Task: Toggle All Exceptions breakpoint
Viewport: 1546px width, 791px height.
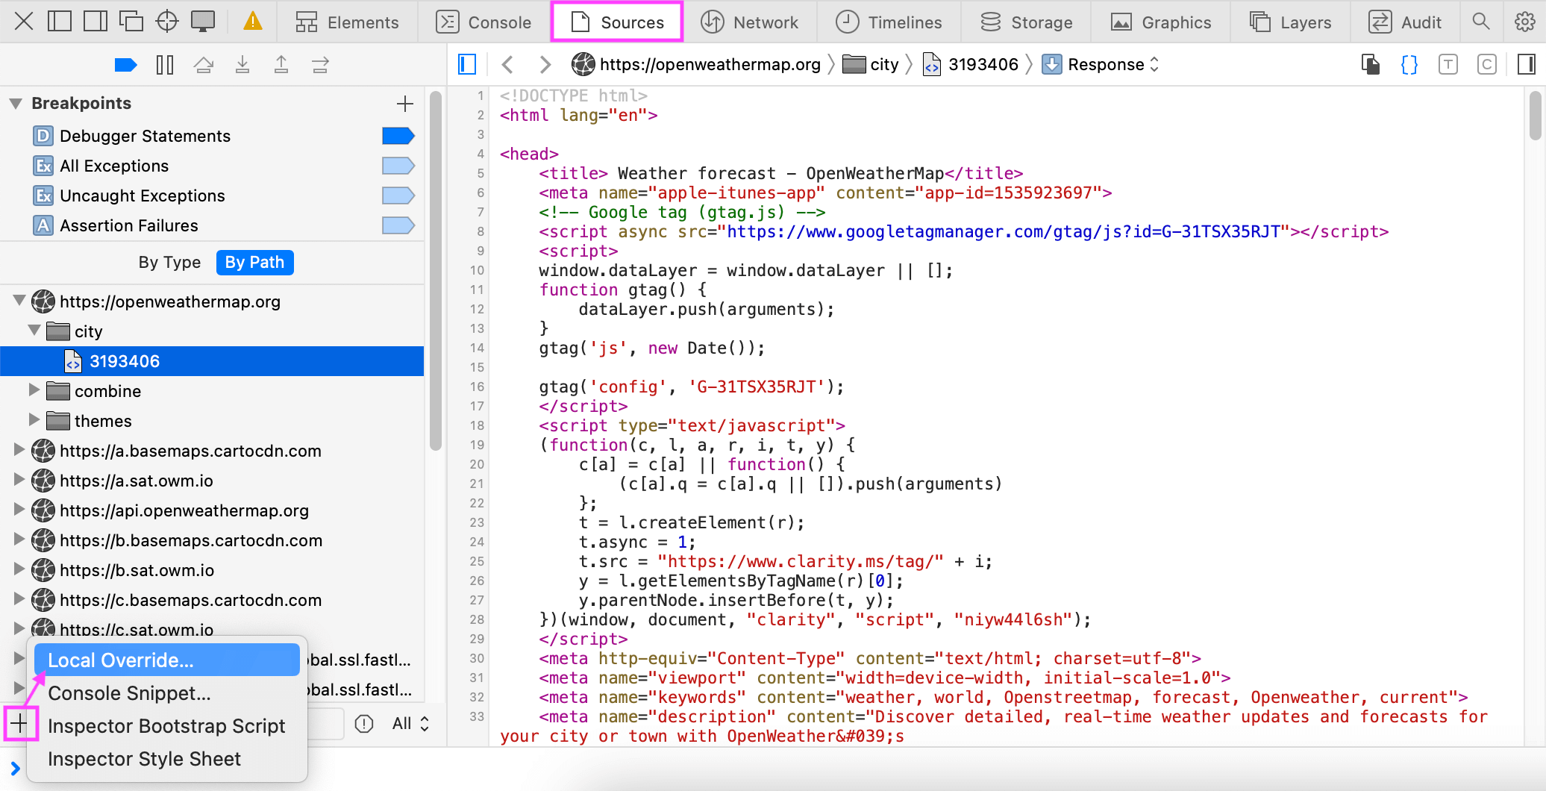Action: (398, 166)
